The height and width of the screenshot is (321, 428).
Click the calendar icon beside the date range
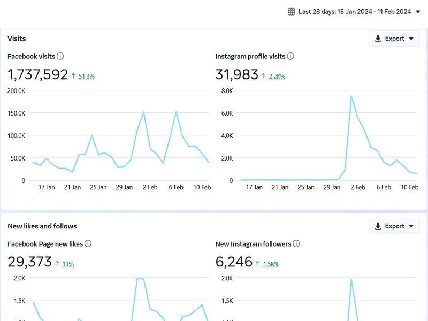(292, 12)
